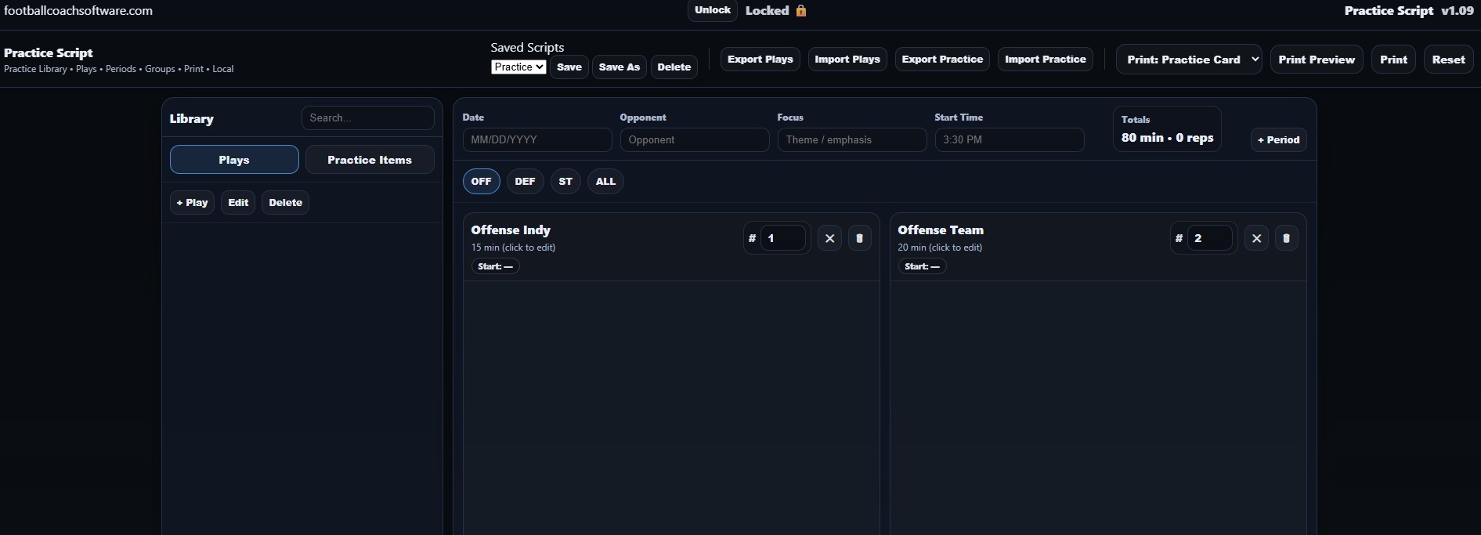Click the Library search field

[x=367, y=117]
